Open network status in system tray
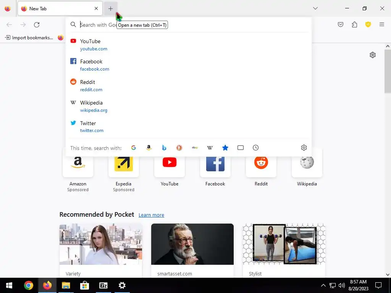 333,285
